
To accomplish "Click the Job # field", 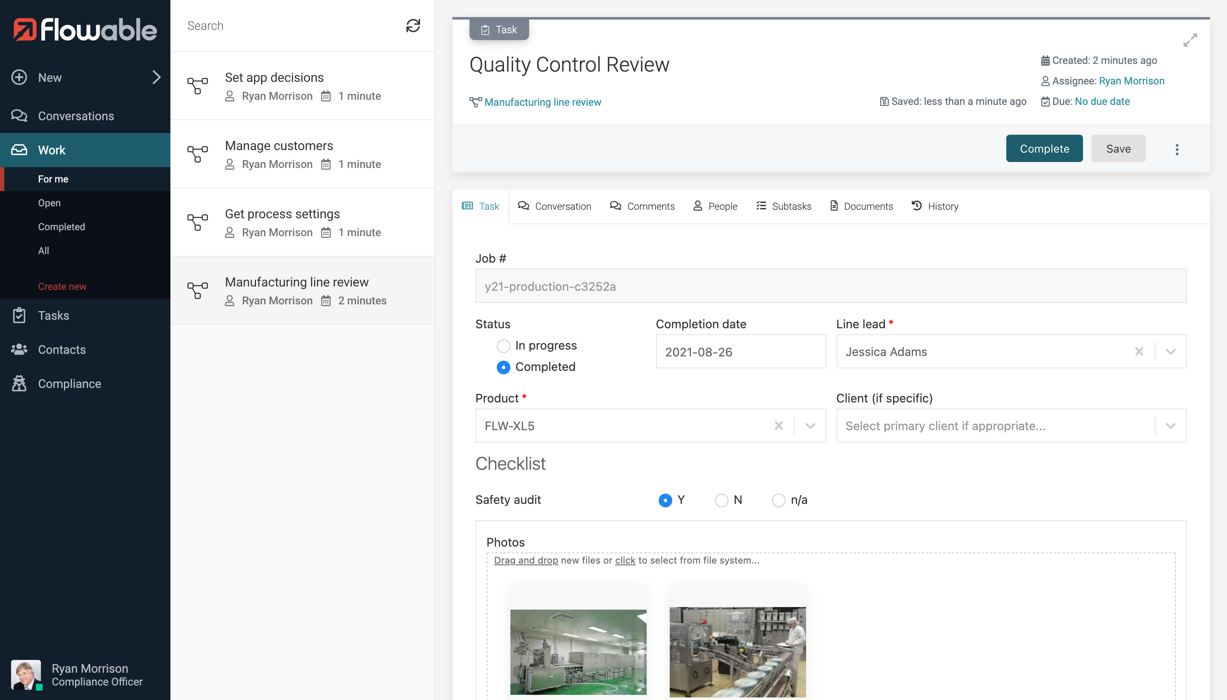I will (x=831, y=286).
